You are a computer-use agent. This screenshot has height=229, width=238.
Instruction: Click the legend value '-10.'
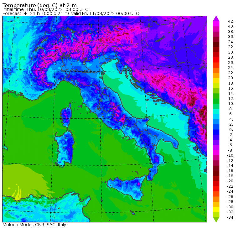tap(231, 155)
